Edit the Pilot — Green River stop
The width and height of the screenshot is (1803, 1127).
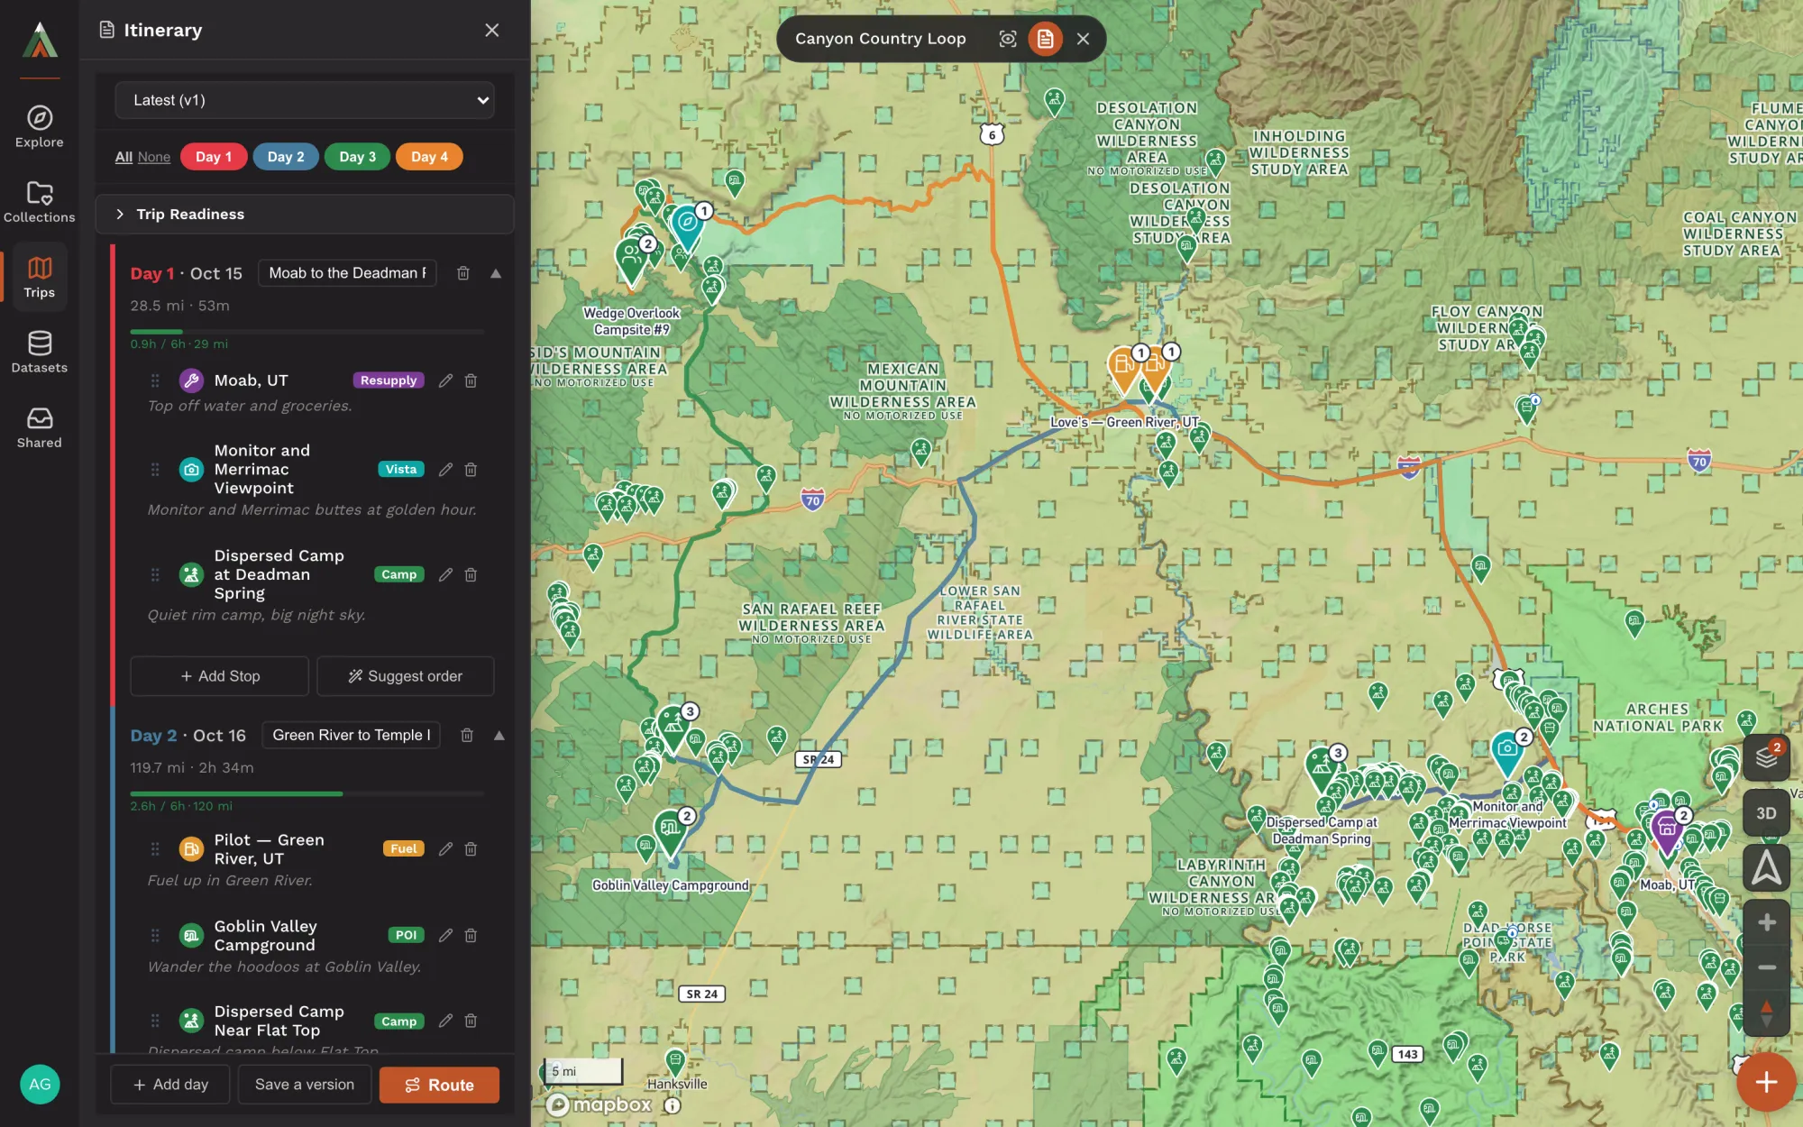445,848
